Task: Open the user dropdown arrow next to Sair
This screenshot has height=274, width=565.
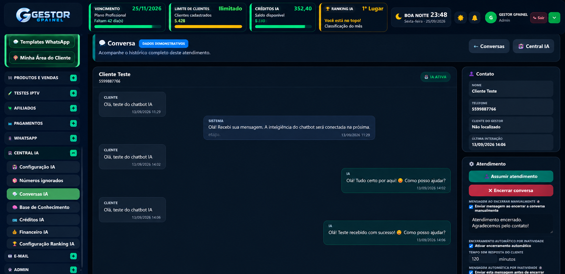Action: 554,18
